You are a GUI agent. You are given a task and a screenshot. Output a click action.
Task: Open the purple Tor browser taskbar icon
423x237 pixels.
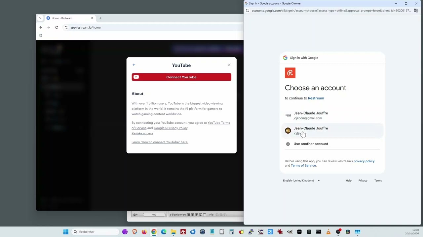[x=125, y=232]
